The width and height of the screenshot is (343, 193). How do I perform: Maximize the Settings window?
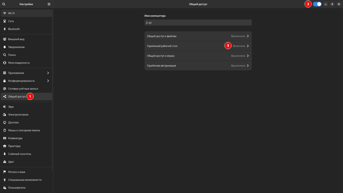point(332,4)
